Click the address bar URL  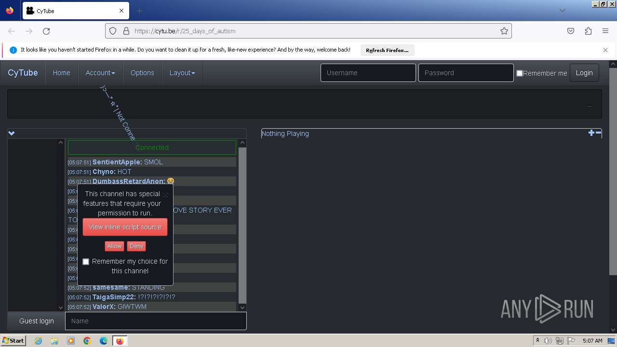point(185,31)
